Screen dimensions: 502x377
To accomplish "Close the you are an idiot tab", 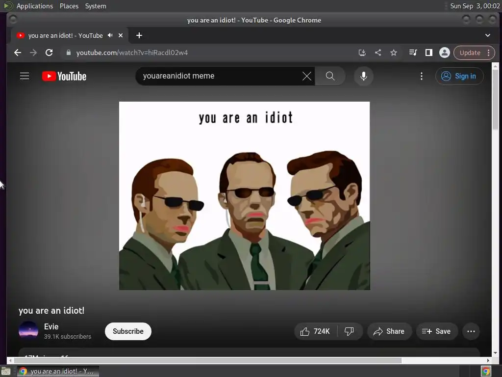I will [x=121, y=35].
